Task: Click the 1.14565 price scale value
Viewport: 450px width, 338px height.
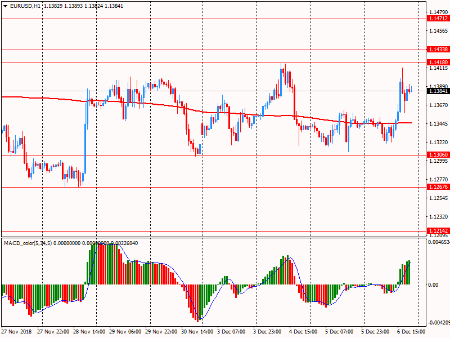Action: [438, 31]
